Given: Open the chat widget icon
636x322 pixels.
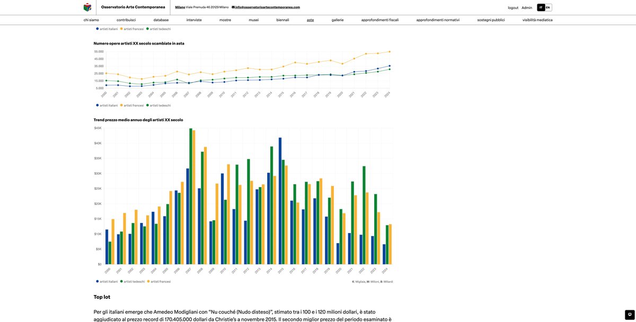Looking at the screenshot, I should pyautogui.click(x=630, y=315).
